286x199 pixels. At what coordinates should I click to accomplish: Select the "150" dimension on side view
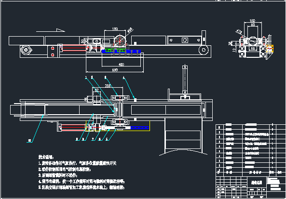(252, 21)
